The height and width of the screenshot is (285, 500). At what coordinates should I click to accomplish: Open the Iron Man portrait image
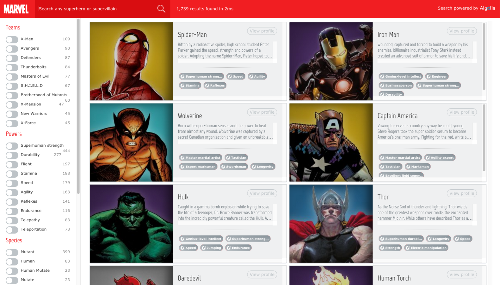(331, 61)
